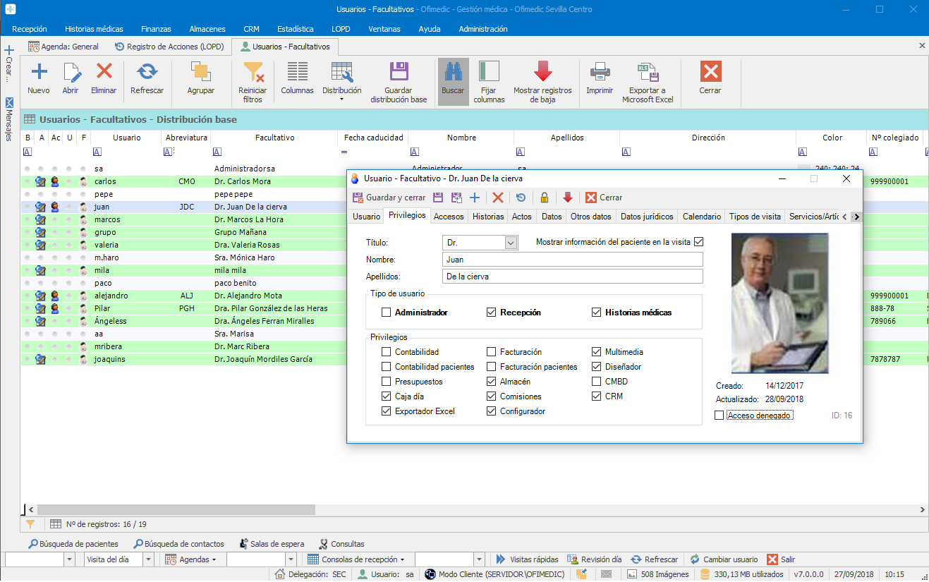929x582 pixels.
Task: Click the padlock icon in the user dialog toolbar
Action: pyautogui.click(x=544, y=198)
